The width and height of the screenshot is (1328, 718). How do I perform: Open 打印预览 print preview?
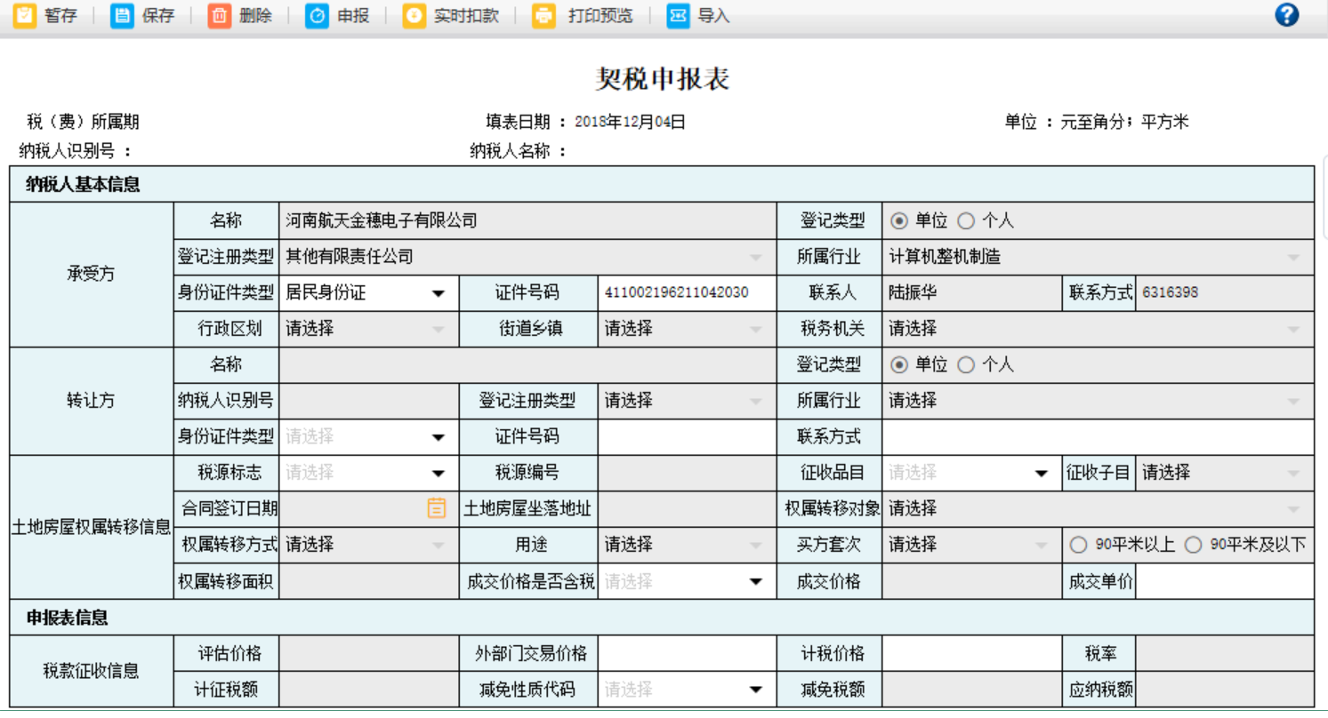(544, 15)
